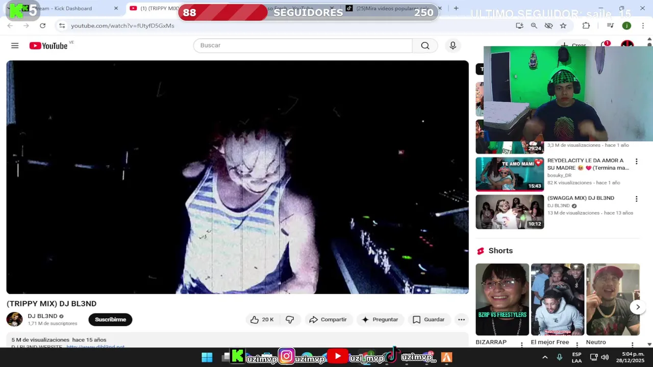Start voice search with the microphone
The width and height of the screenshot is (653, 367).
[453, 45]
